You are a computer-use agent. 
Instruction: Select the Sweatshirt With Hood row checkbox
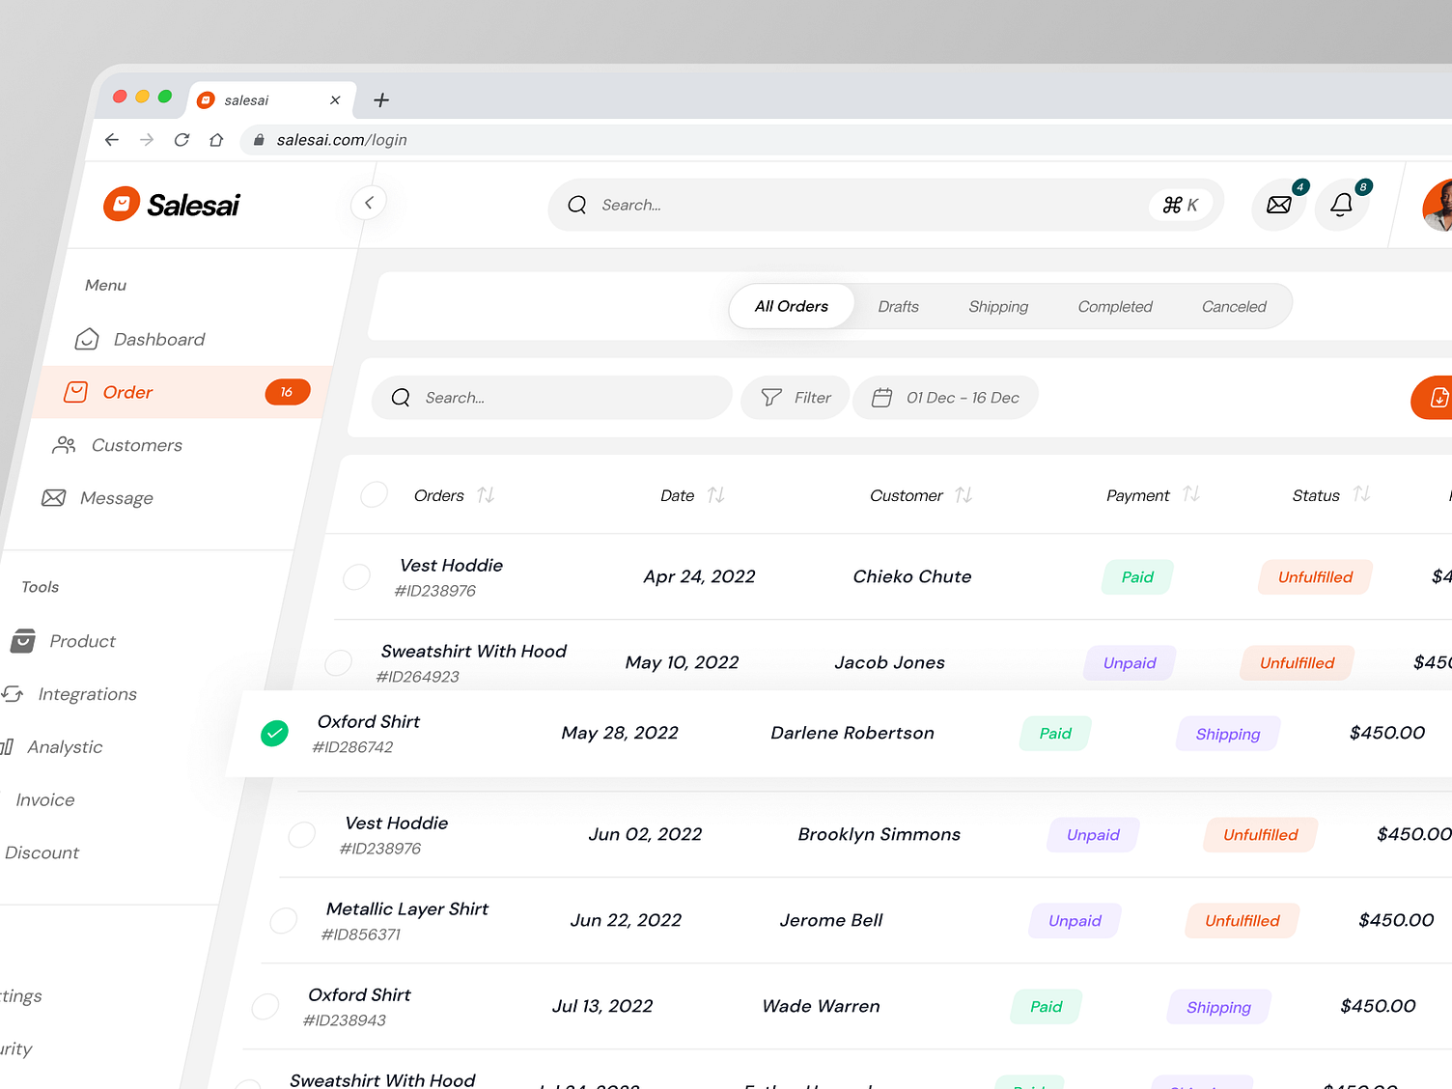338,662
